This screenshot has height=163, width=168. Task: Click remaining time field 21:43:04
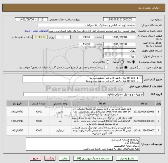click(40, 37)
